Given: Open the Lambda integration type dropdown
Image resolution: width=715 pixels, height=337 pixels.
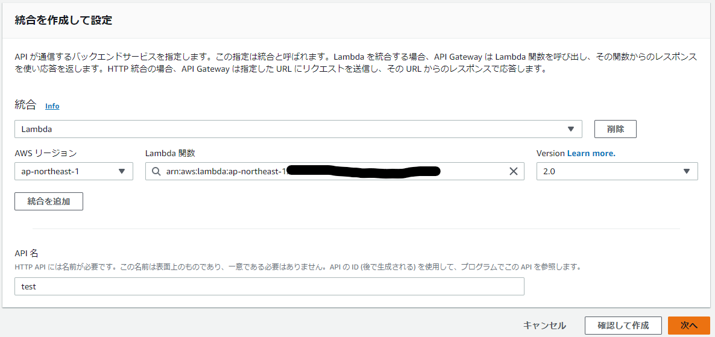Looking at the screenshot, I should coord(298,129).
